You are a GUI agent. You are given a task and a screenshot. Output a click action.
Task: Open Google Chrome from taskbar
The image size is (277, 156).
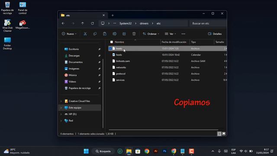coord(147,151)
